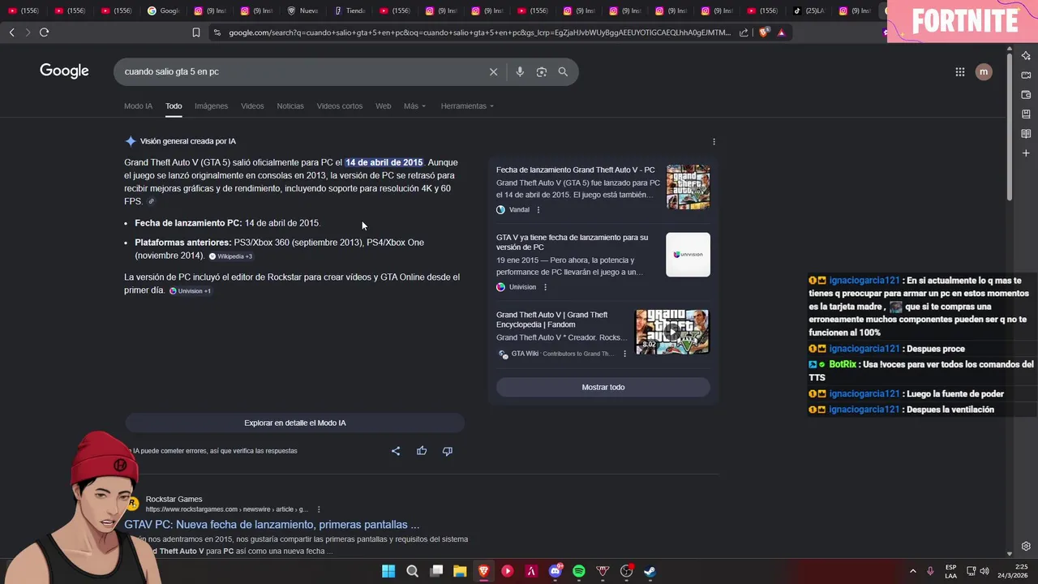This screenshot has width=1038, height=584.
Task: Click Explorar en detalle el Modo IA
Action: coord(294,423)
